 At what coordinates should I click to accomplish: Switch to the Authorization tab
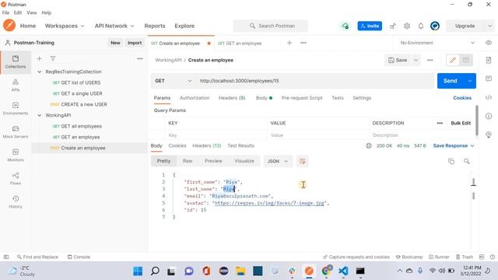(195, 98)
